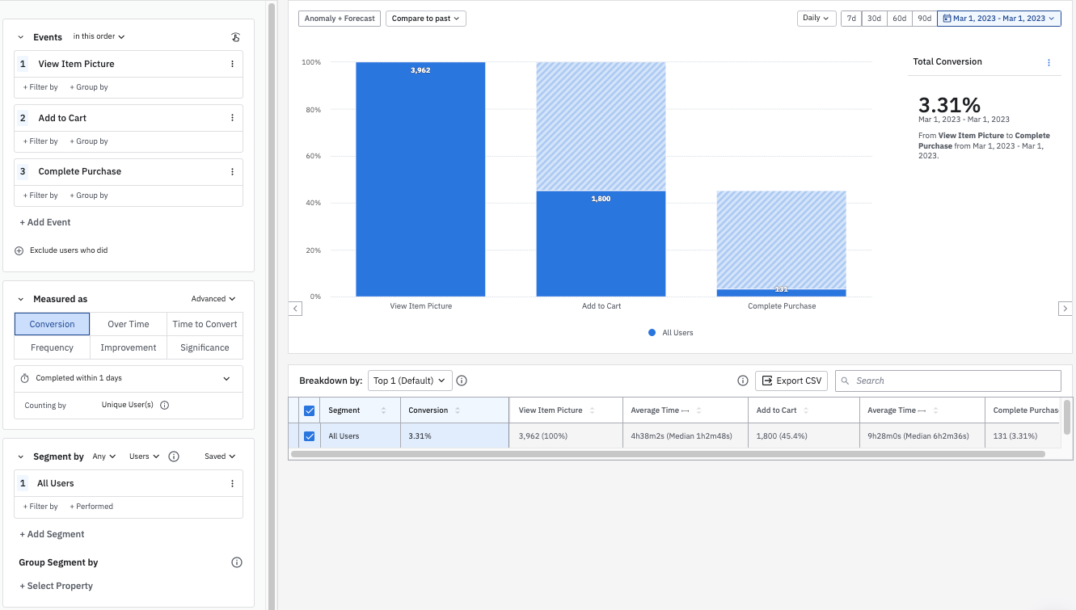Toggle the All Users legend marker
The image size is (1076, 610).
point(652,333)
